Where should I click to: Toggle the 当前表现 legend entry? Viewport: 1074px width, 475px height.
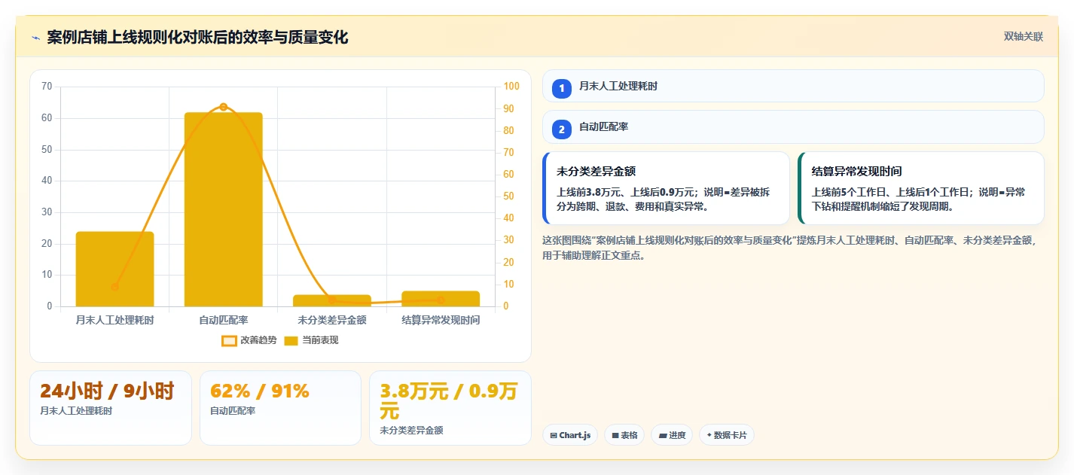311,340
